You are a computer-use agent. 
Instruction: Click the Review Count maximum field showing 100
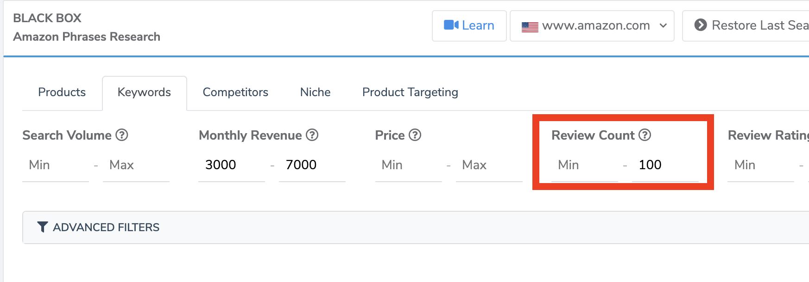(665, 165)
